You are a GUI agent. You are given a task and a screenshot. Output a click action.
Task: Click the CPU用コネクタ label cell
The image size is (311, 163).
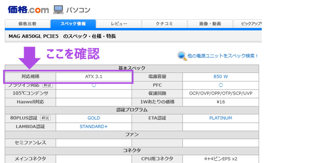[x=157, y=159]
